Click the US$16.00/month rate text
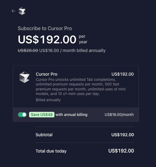 point(119,115)
